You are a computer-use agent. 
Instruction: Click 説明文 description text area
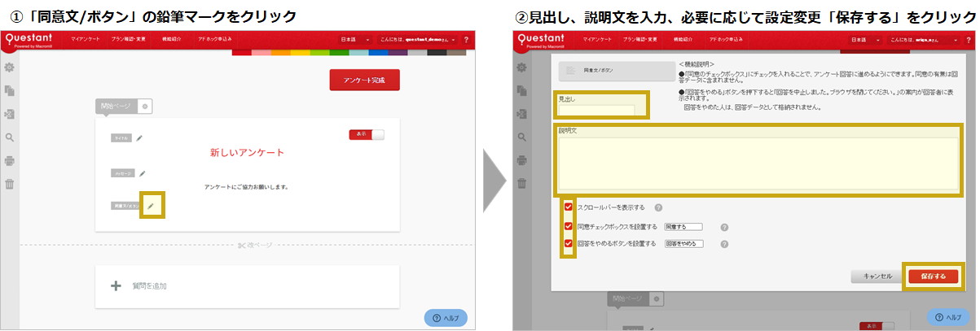pyautogui.click(x=758, y=162)
